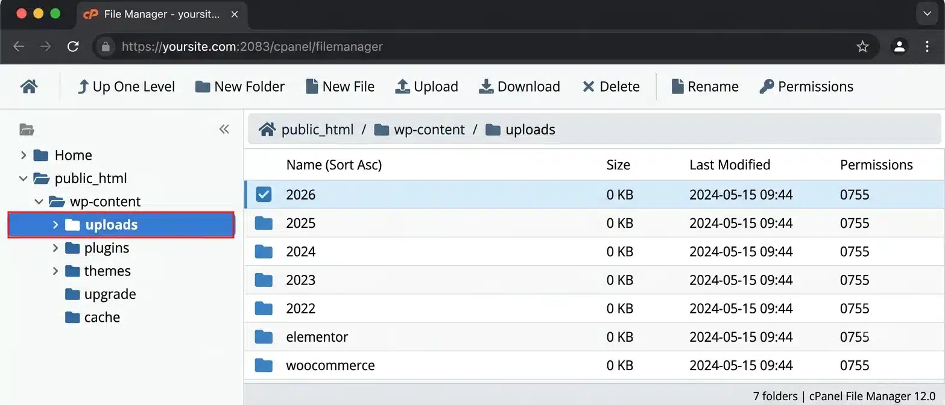Click the elementor folder icon
The height and width of the screenshot is (405, 945).
pos(264,337)
